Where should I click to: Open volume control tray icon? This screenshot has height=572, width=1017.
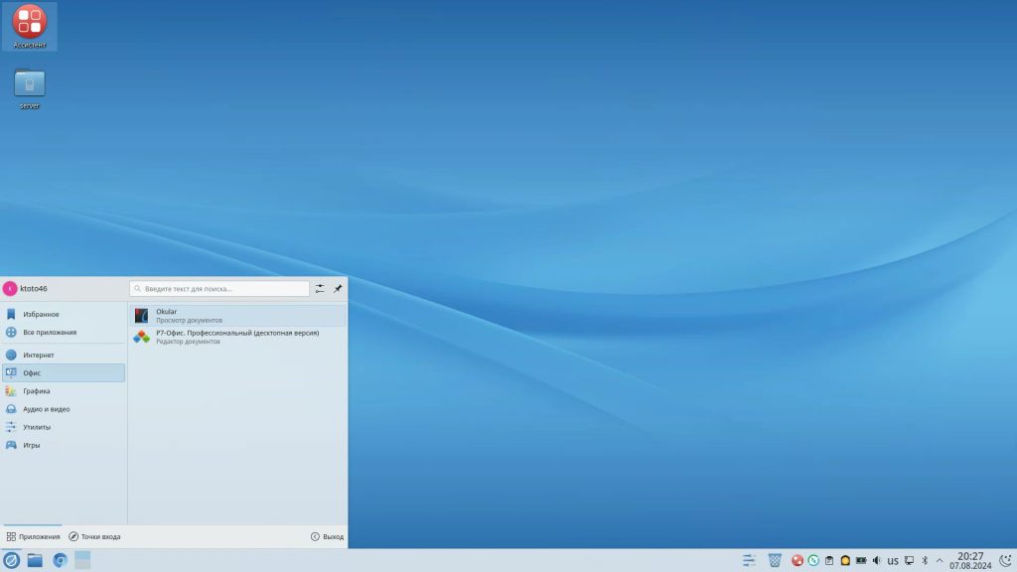[x=877, y=560]
